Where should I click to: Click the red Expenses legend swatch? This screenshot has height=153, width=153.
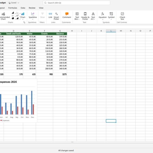tap(1, 120)
